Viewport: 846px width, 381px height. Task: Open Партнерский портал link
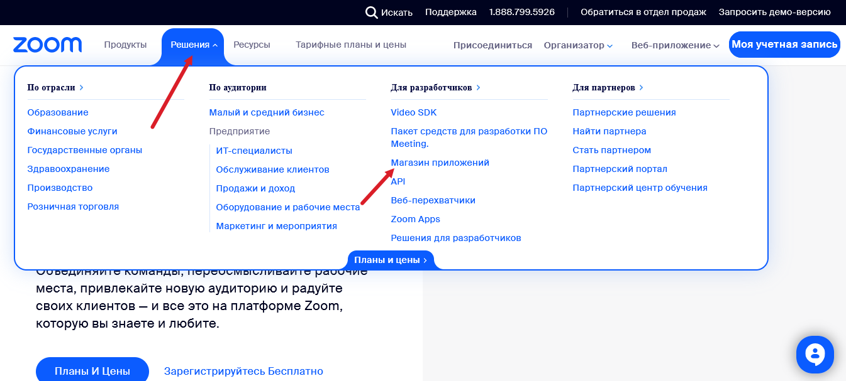point(620,169)
